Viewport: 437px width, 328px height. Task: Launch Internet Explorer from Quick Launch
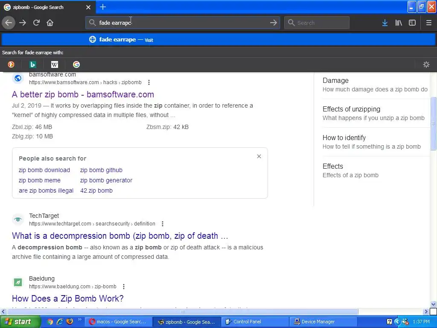tap(60, 322)
